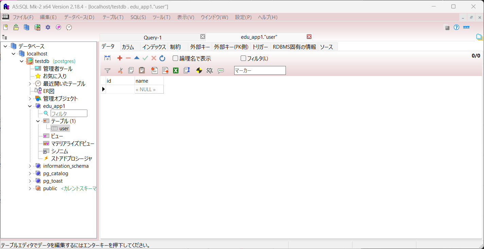Select the ER図 tree item
Screen dimensions: 484x249
(x=49, y=91)
